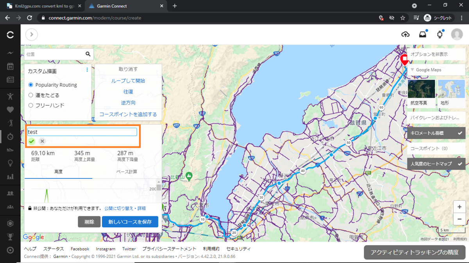Screen dimensions: 469x263
Task: Switch to the ペース計算 tab
Action: coord(127,171)
